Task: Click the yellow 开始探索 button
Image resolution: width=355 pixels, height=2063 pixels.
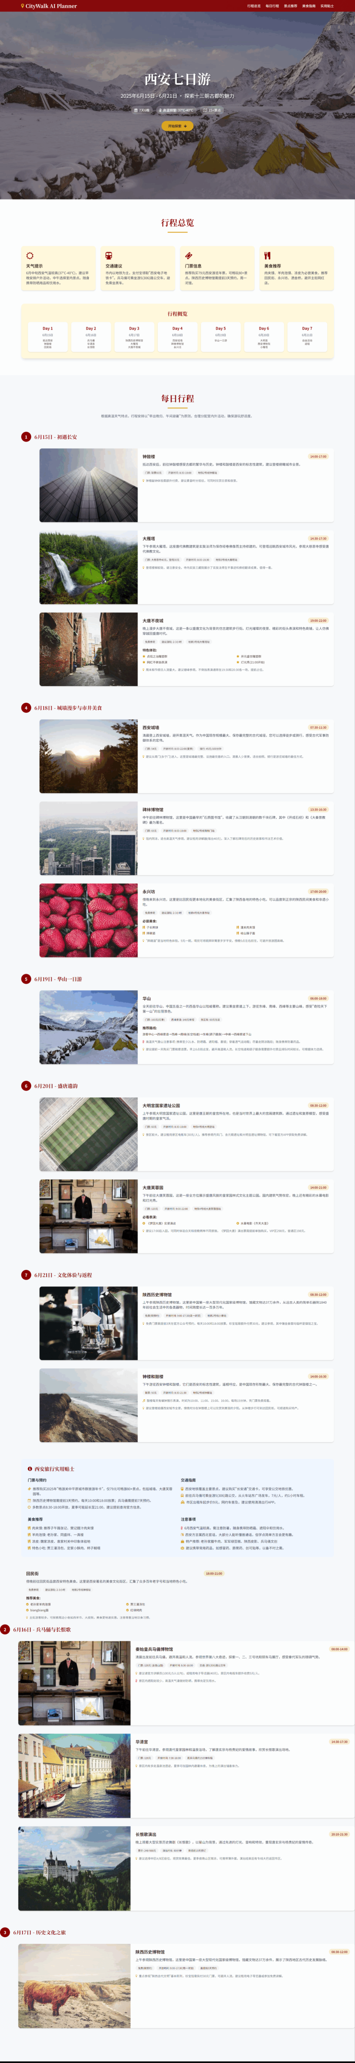Action: tap(177, 126)
